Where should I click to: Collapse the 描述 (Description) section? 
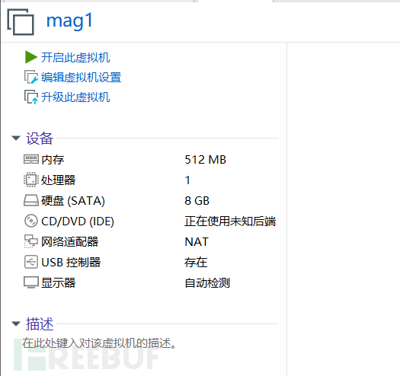[16, 323]
